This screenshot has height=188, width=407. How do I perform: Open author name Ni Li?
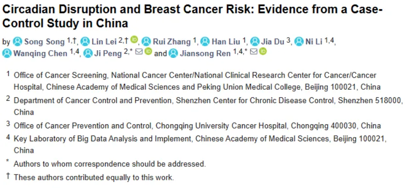click(313, 42)
